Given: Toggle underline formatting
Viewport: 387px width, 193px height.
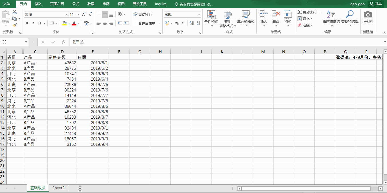Looking at the screenshot, I should coord(39,23).
